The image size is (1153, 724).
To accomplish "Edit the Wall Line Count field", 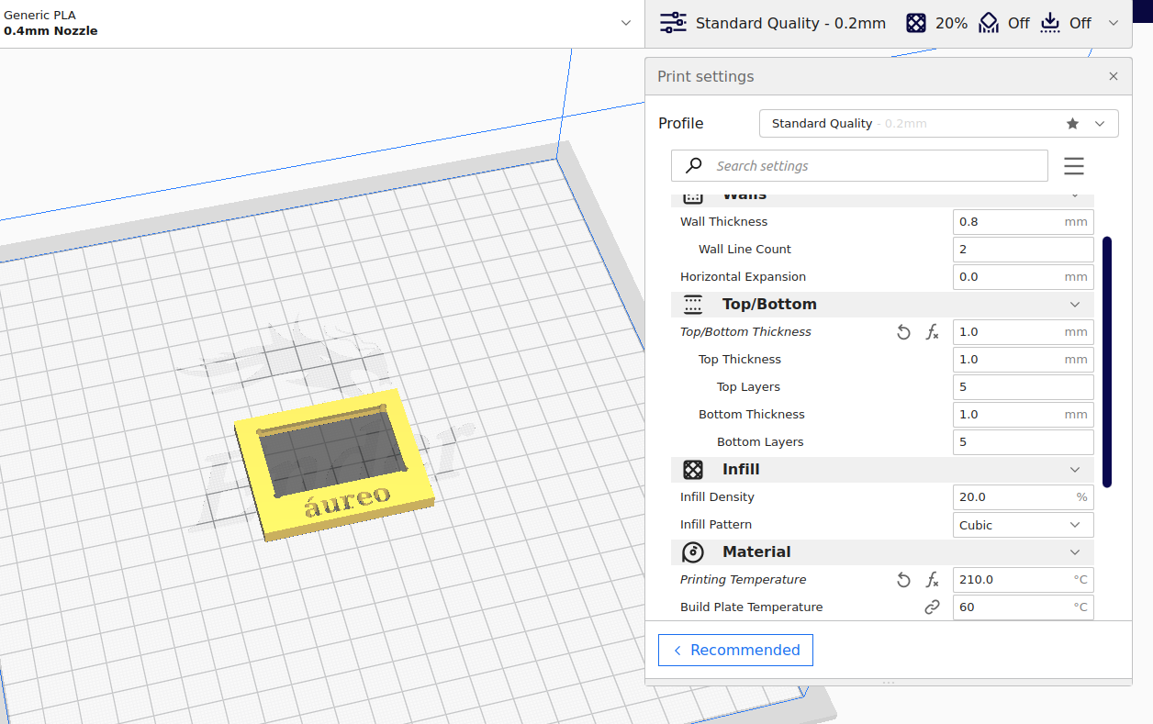I will point(1023,249).
